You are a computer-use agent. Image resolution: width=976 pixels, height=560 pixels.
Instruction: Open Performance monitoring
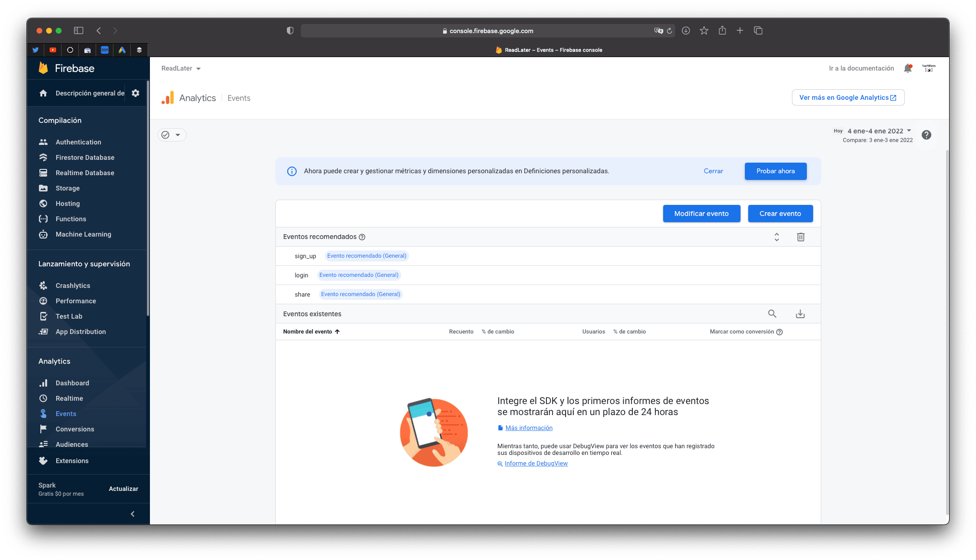pyautogui.click(x=75, y=301)
